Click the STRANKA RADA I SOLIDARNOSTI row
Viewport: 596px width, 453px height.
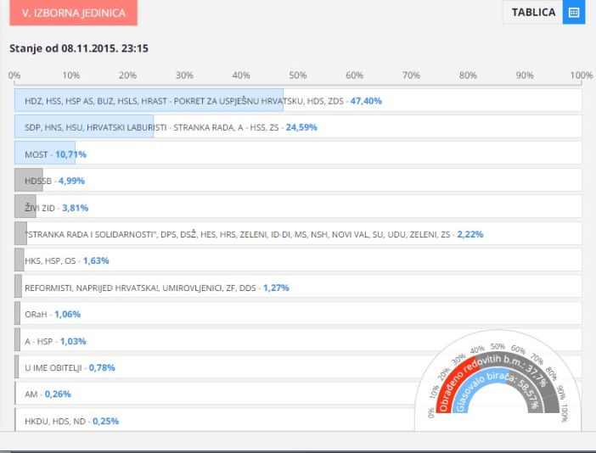(x=298, y=234)
